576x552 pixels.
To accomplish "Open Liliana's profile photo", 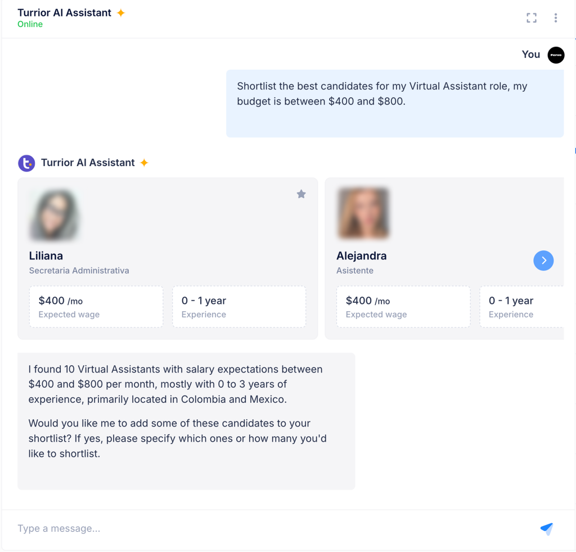I will pyautogui.click(x=55, y=215).
